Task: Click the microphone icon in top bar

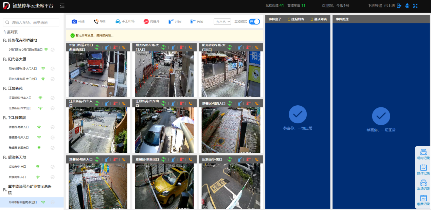Action: click(x=407, y=6)
